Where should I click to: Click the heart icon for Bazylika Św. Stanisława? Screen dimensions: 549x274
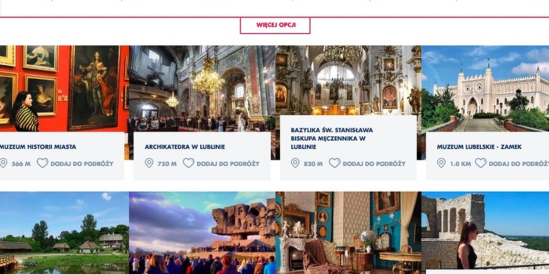(334, 163)
